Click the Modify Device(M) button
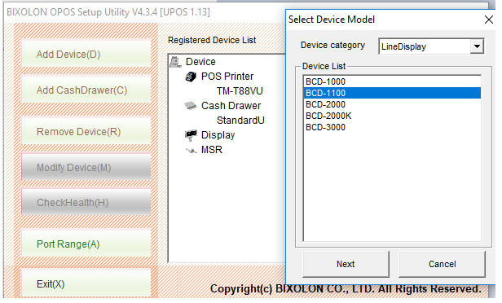The image size is (502, 303). tap(86, 167)
